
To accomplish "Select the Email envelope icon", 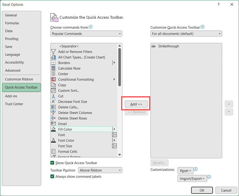I will point(53,124).
